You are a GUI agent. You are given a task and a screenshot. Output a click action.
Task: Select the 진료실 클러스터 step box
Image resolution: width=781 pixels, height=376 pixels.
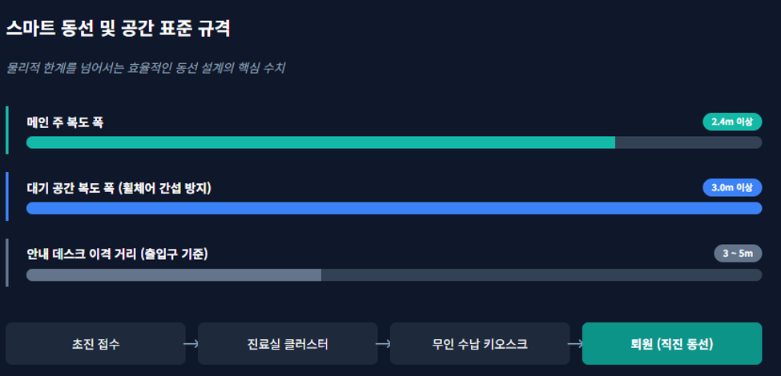[288, 344]
